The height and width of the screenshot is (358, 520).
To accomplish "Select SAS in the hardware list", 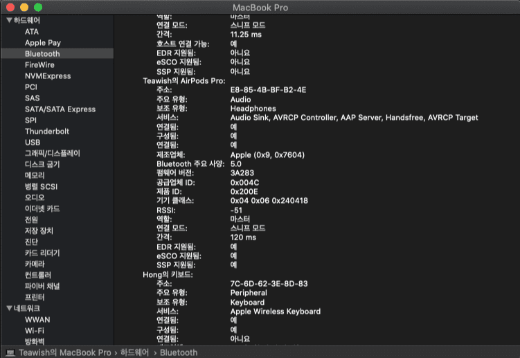I will click(x=32, y=98).
